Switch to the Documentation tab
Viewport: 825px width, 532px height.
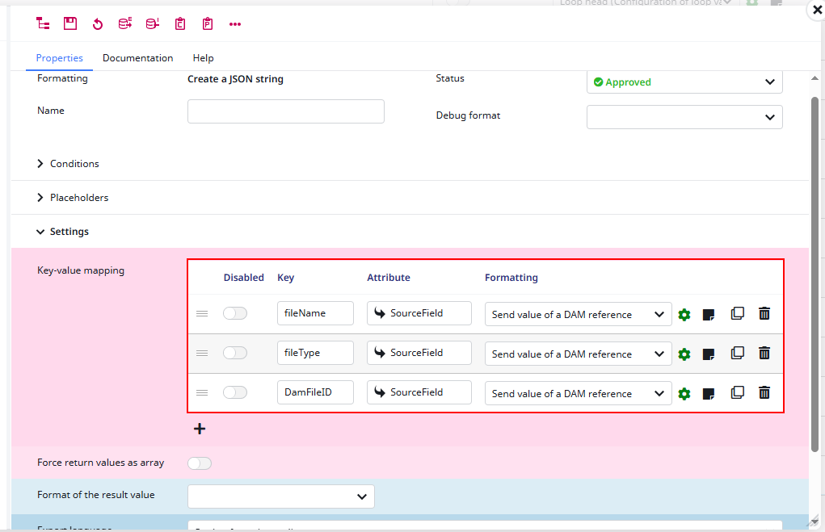137,57
